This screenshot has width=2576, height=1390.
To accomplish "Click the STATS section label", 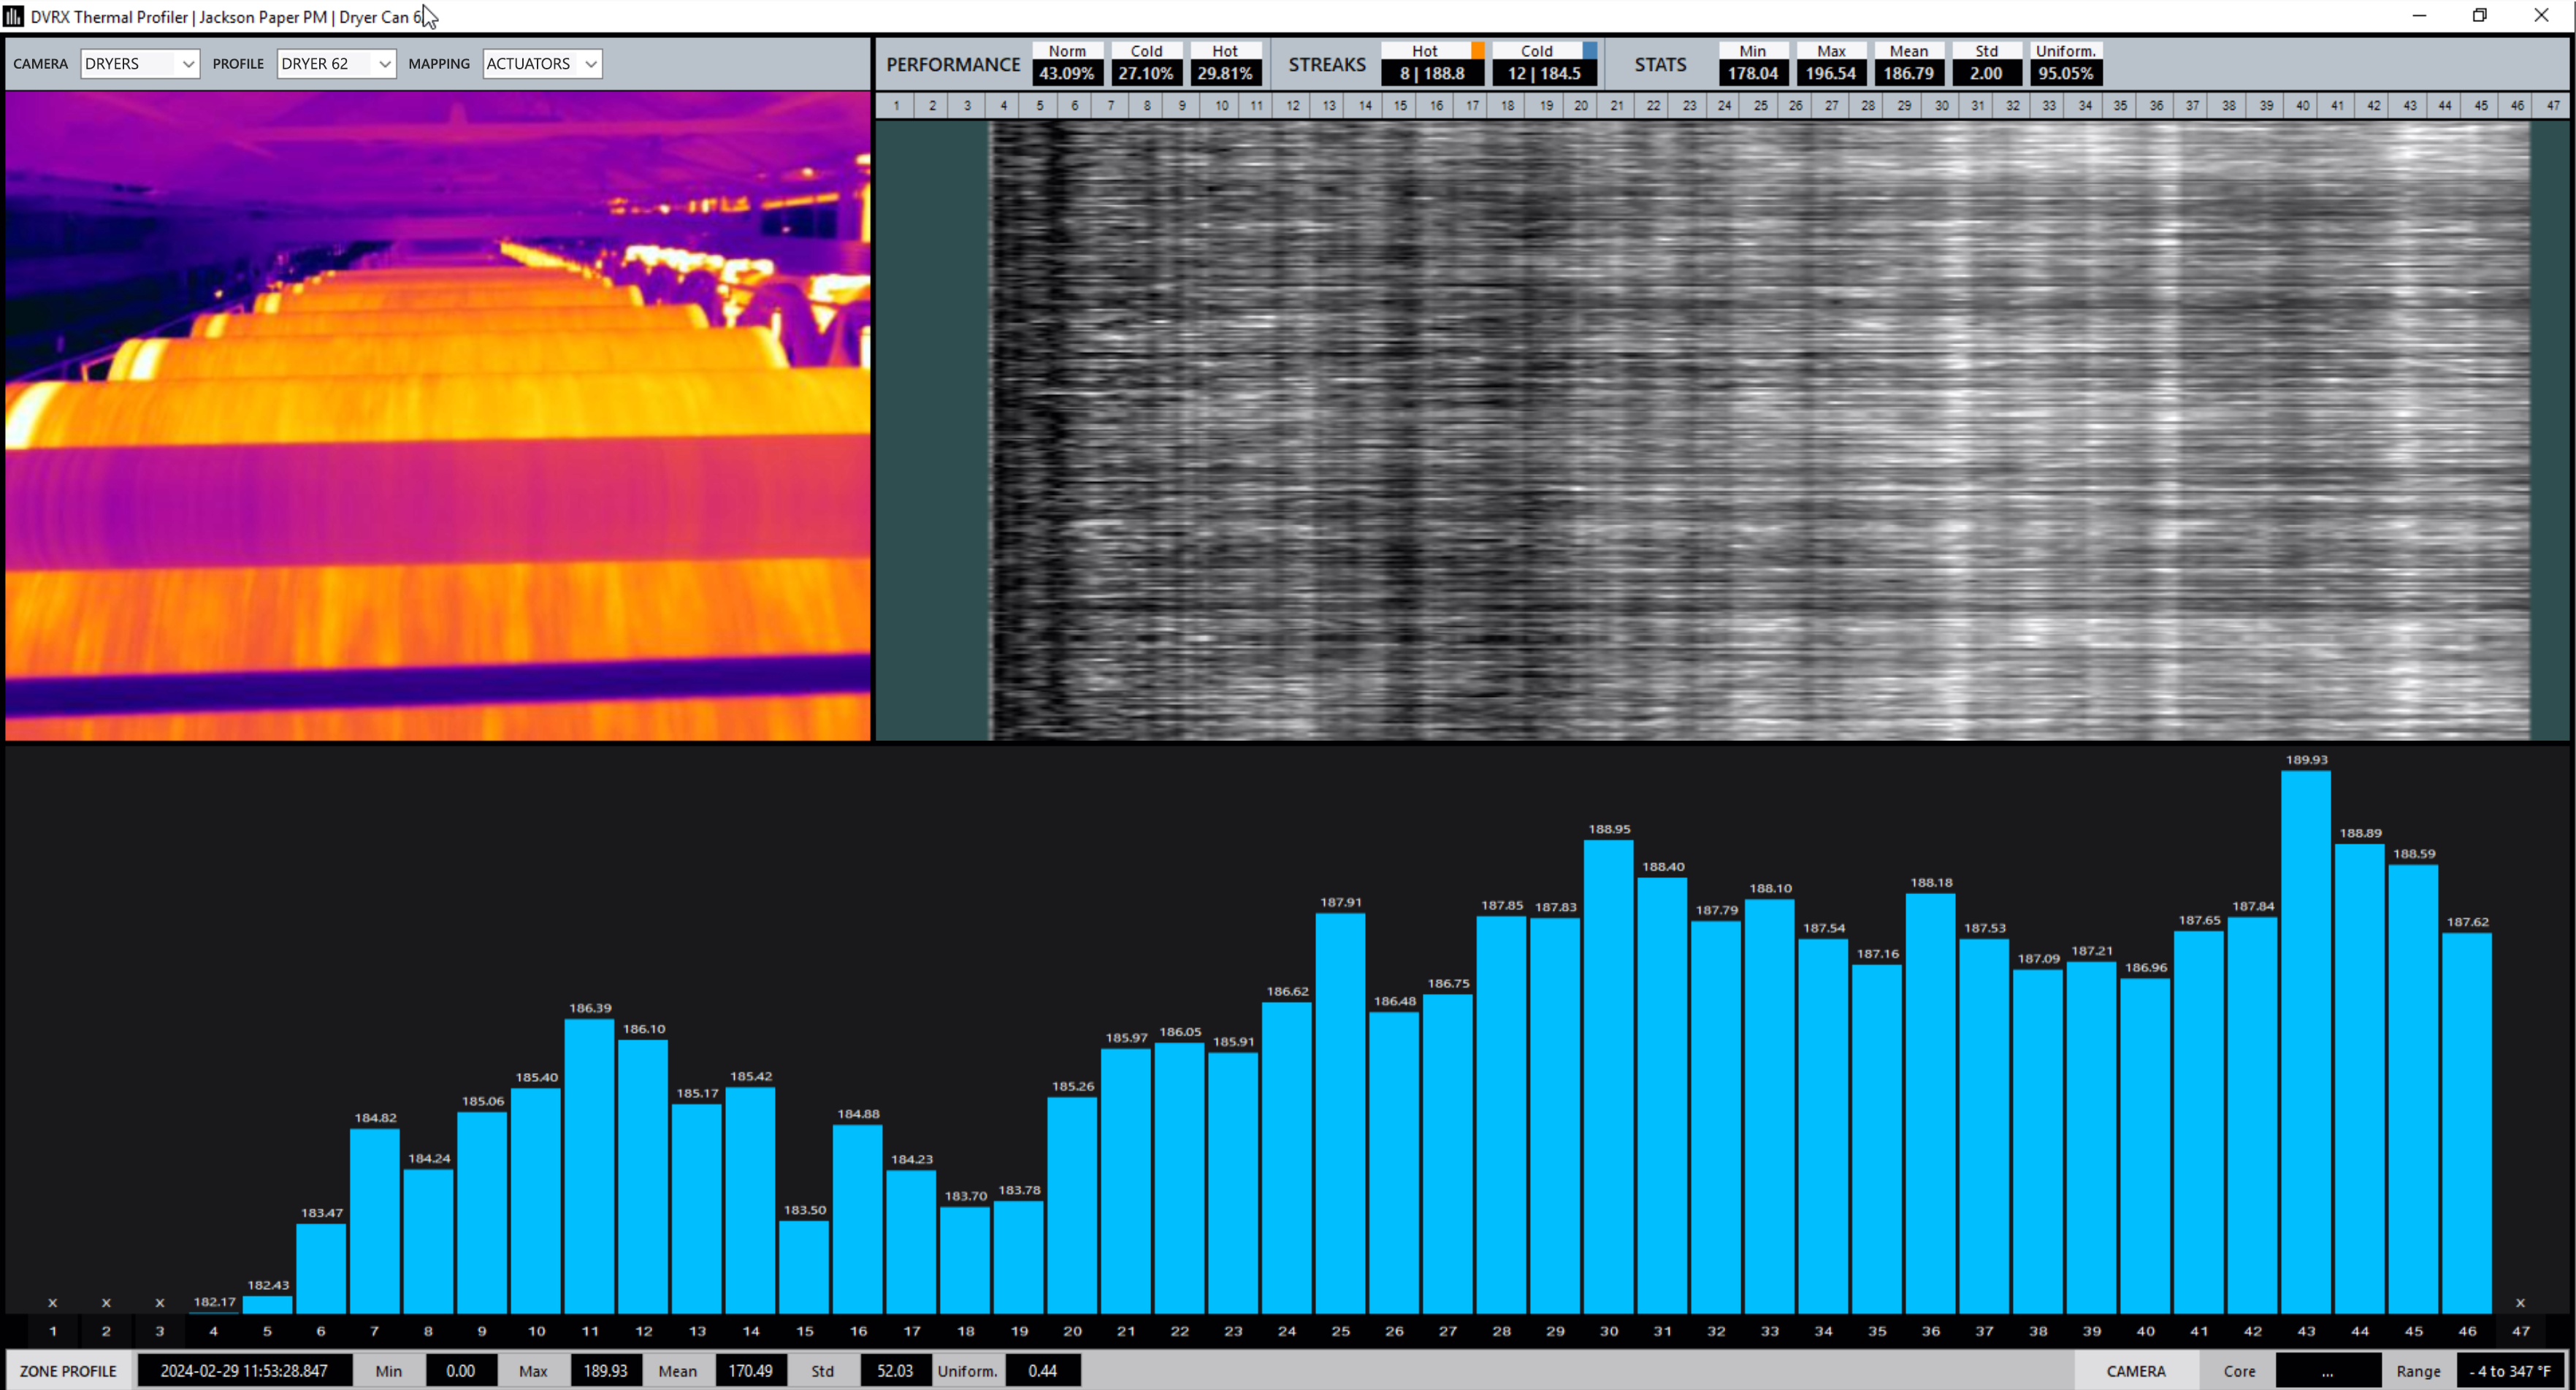I will click(x=1660, y=64).
